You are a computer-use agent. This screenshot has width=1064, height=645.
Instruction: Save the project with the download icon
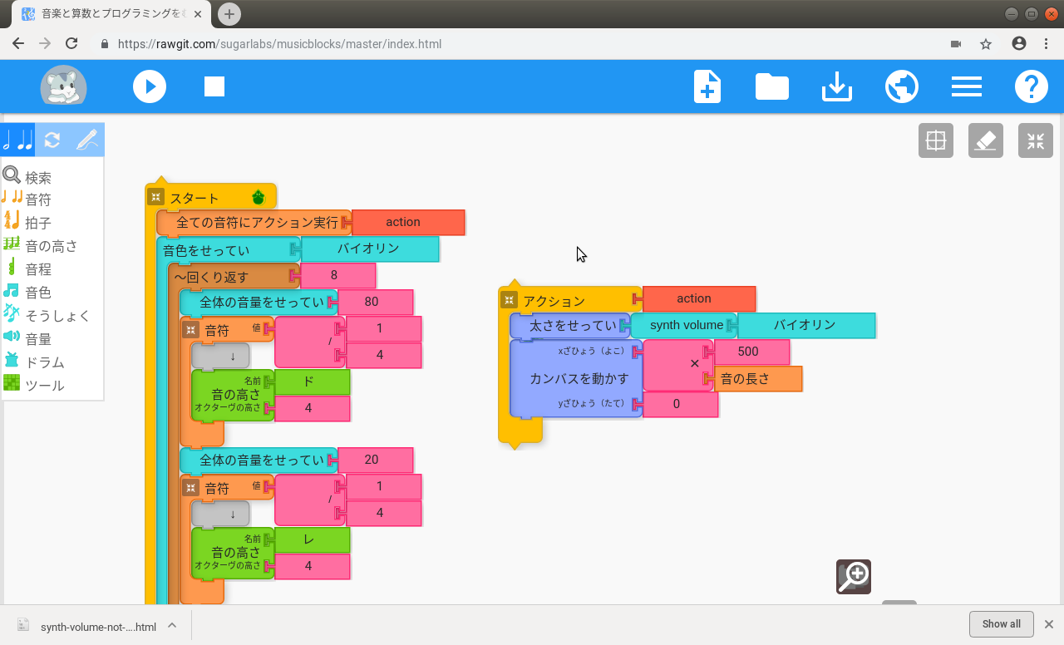click(837, 86)
